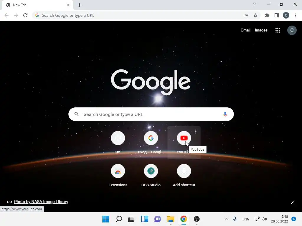Focus the Search Google or type a URL box
This screenshot has width=302, height=226.
pos(151,114)
